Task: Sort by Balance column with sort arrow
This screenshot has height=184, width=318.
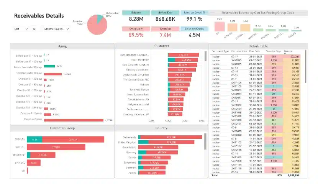Action: [x=288, y=51]
